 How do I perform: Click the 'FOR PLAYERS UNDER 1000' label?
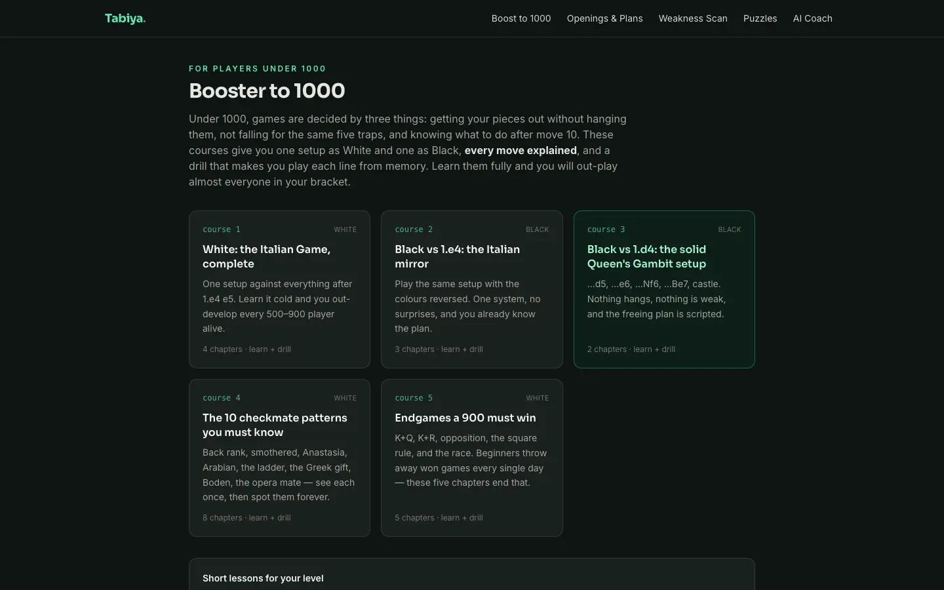(x=257, y=69)
